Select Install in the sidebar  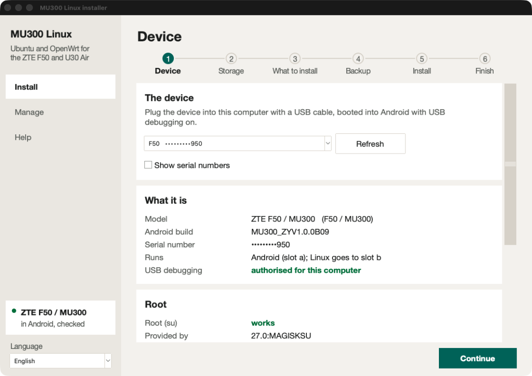click(x=61, y=87)
